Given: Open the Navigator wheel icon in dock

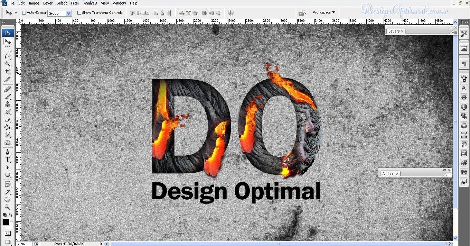Looking at the screenshot, I should (x=464, y=98).
